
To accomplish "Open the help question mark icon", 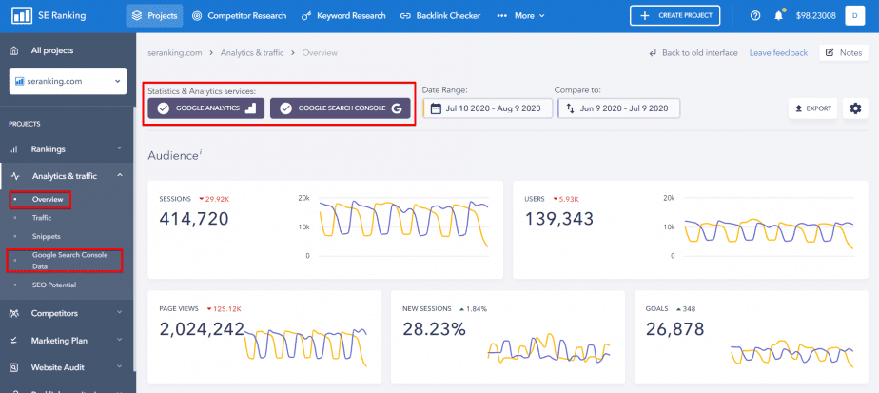I will point(755,15).
